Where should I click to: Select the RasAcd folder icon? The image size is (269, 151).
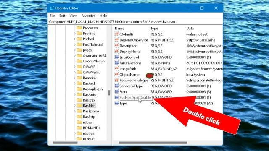click(x=79, y=83)
